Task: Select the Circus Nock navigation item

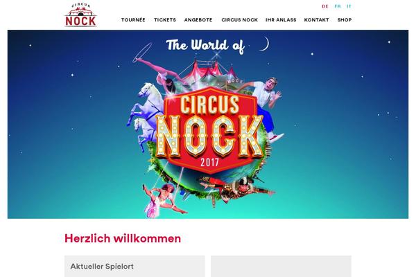Action: (x=240, y=20)
